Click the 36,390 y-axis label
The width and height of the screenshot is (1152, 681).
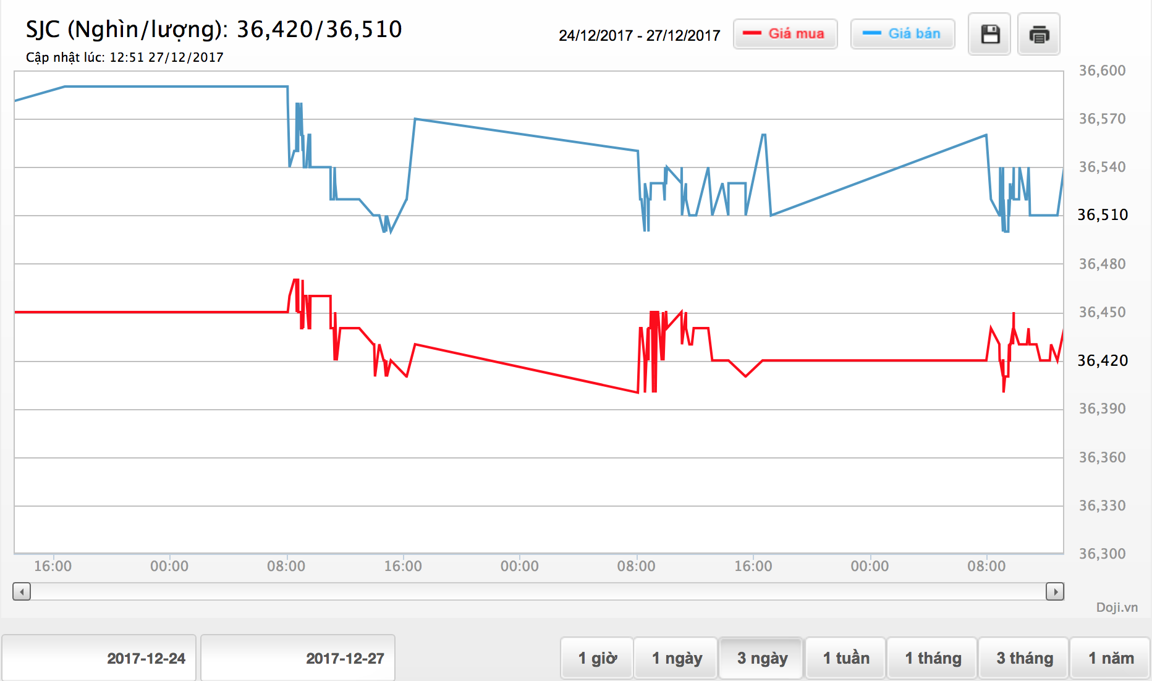point(1102,408)
